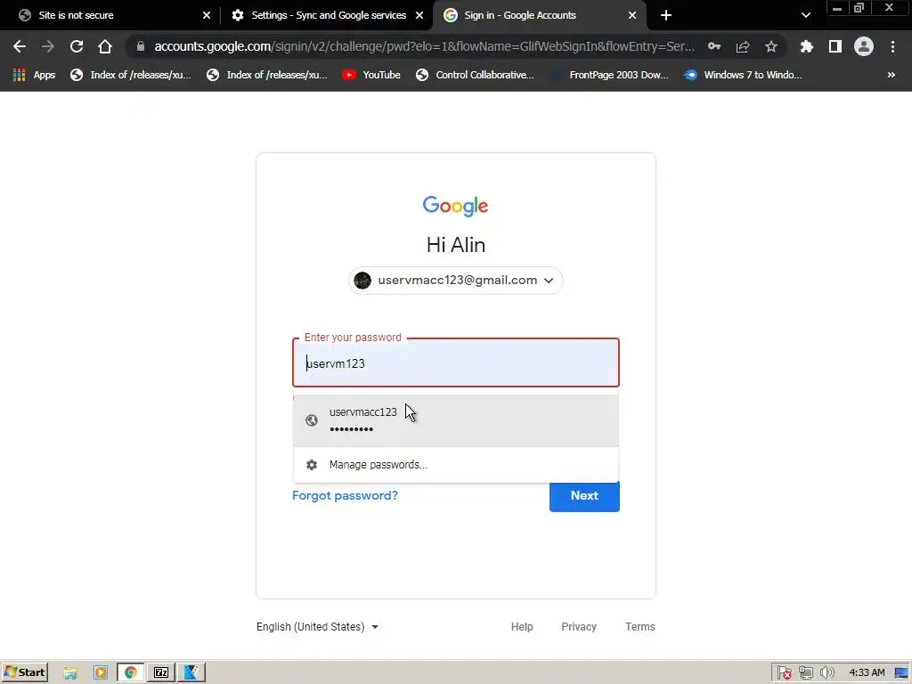Open the Terms link
Screen dimensions: 912x684
click(639, 626)
